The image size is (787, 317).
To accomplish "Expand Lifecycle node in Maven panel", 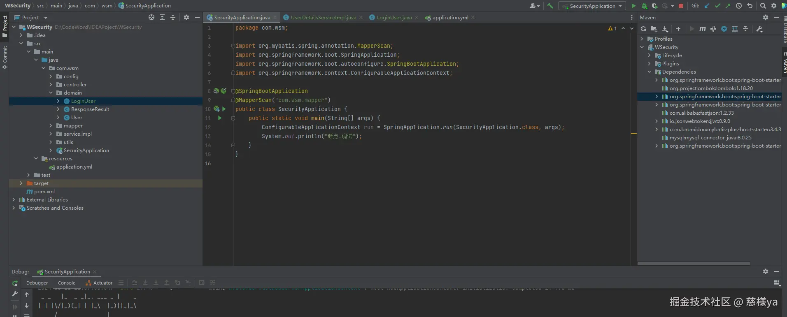I will point(650,56).
